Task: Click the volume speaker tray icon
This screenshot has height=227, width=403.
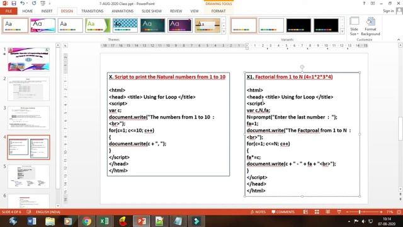Action: [363, 221]
